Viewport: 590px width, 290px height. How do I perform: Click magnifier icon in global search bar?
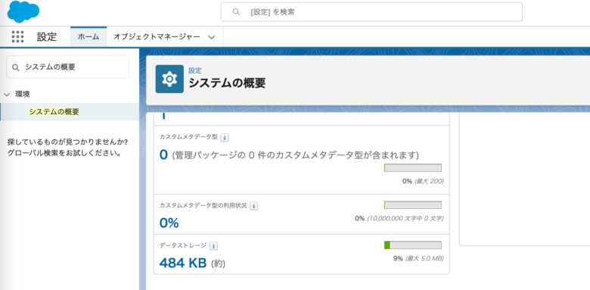click(236, 12)
